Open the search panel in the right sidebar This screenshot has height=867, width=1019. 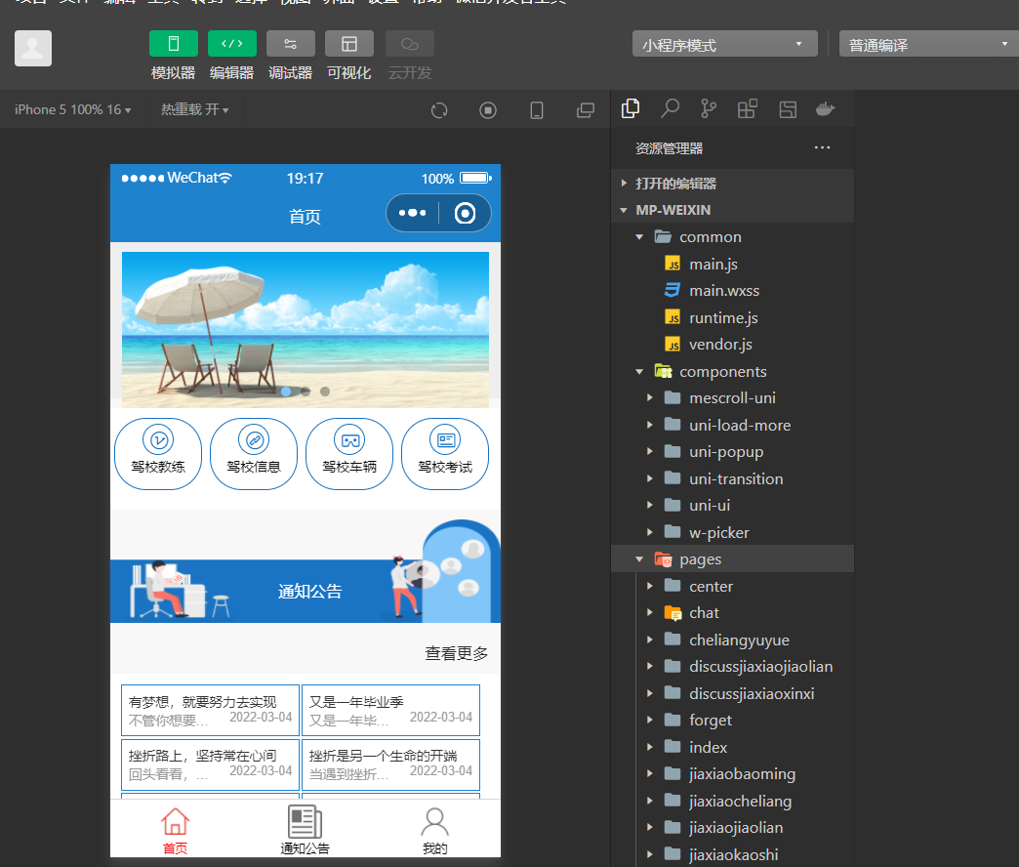(669, 108)
